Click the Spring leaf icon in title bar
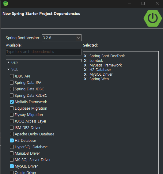163x174 pixels. click(6, 3)
